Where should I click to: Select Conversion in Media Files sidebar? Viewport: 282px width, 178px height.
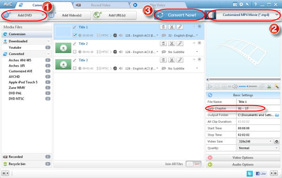pyautogui.click(x=27, y=34)
